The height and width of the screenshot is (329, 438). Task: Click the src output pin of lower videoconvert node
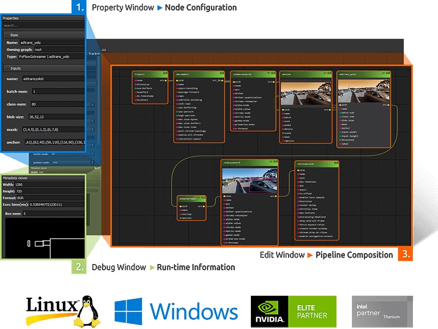(x=275, y=196)
